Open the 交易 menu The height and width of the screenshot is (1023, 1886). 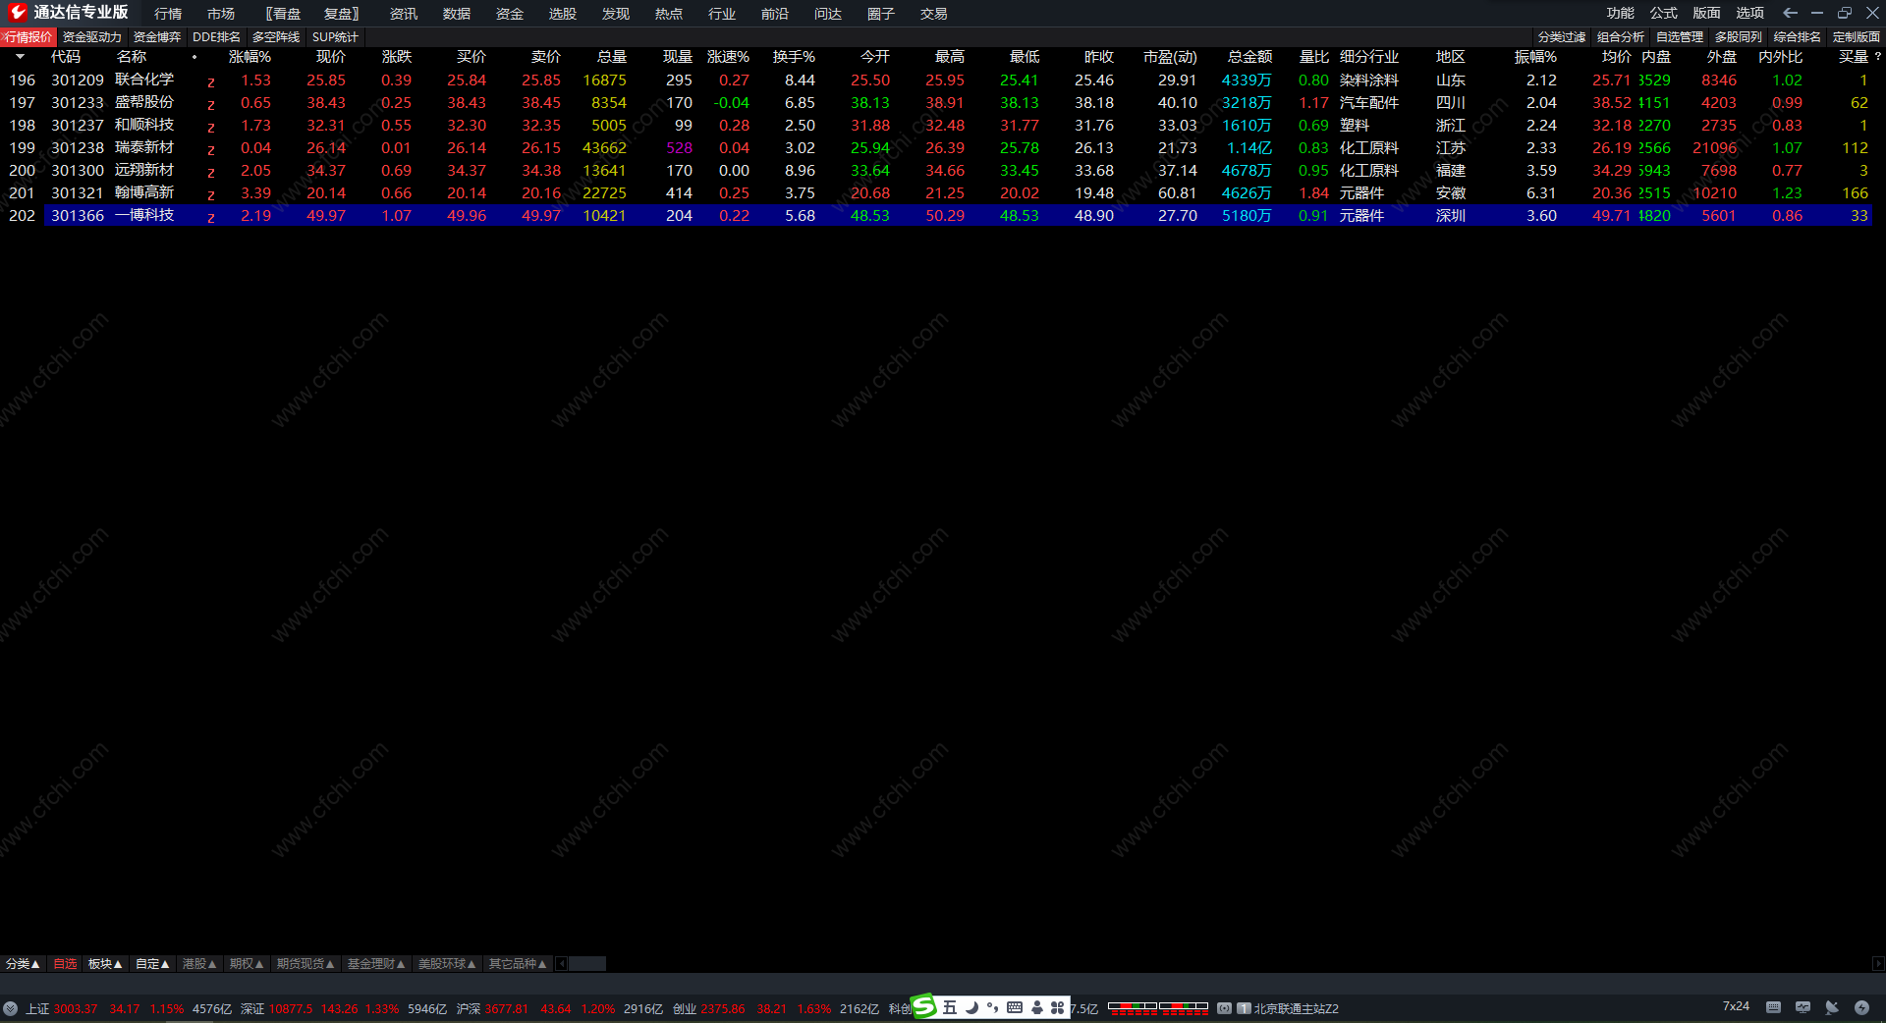[934, 14]
